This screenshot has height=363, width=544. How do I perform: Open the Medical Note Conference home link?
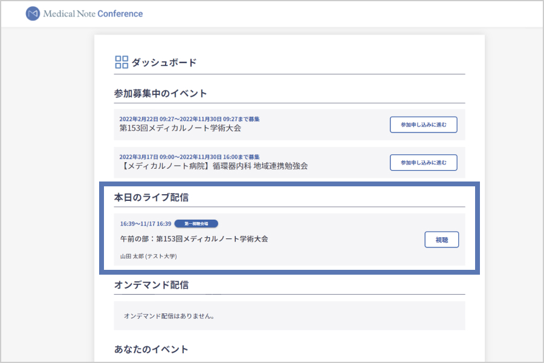[x=84, y=13]
